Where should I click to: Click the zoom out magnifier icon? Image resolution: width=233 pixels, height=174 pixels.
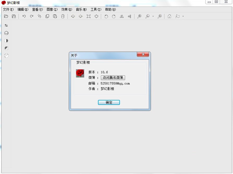tap(160, 16)
